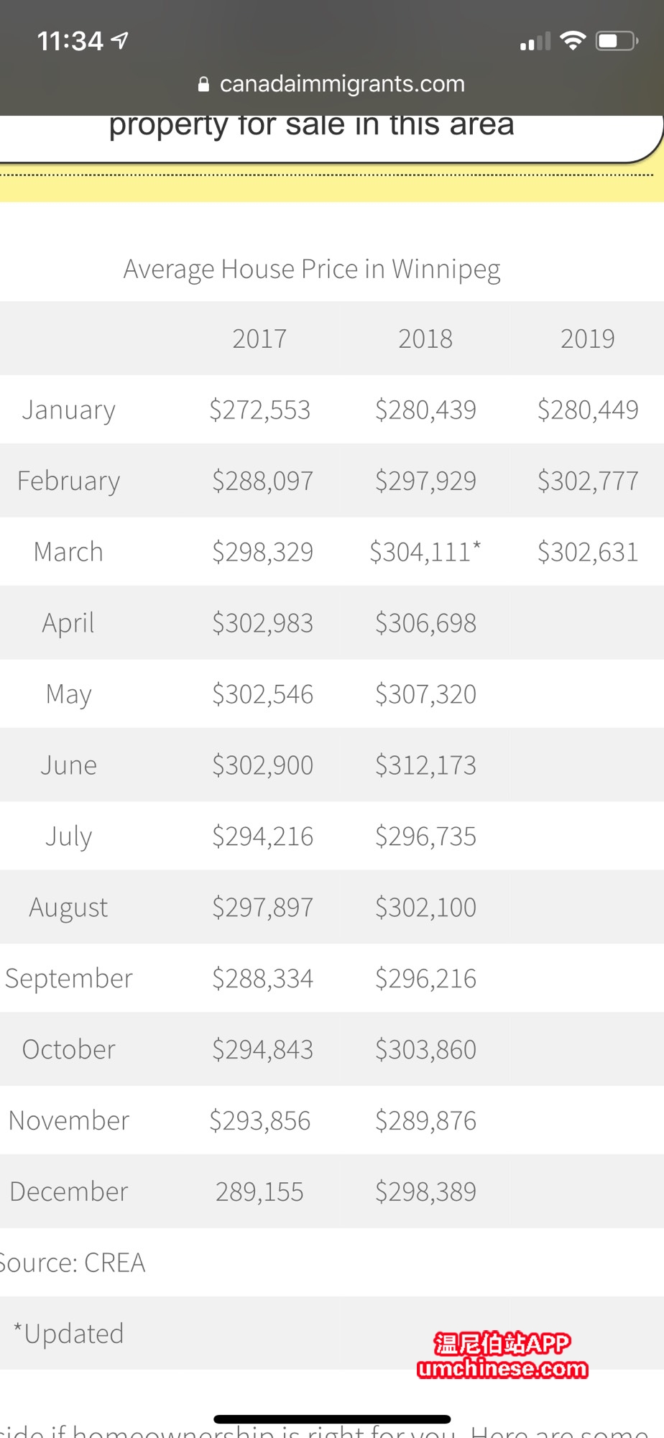Tap the Average House Price in Winnipeg title
Image resolution: width=664 pixels, height=1438 pixels.
tap(312, 269)
